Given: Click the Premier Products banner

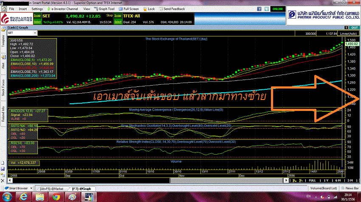Looking at the screenshot, I should 324,15.
